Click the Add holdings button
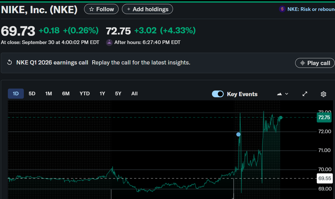The image size is (335, 199). (147, 9)
